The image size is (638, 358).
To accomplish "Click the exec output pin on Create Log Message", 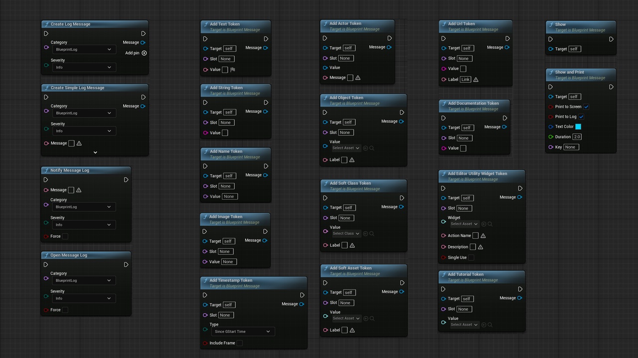I will tap(144, 34).
